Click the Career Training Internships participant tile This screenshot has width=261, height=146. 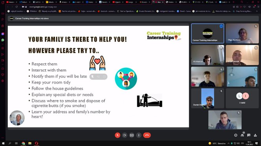[207, 33]
